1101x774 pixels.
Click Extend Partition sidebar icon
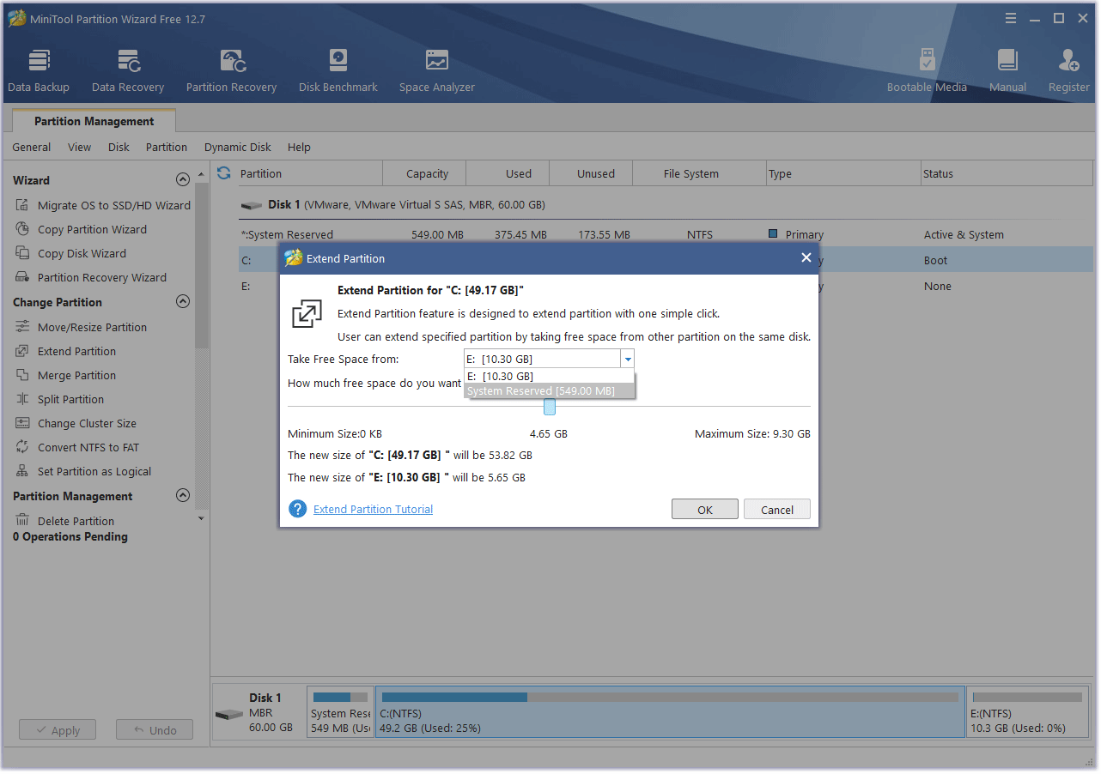(x=22, y=351)
